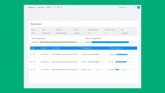Screen dimensions: 165x93
Task: Click the memory bar of crud-service-2
Action: 124,62
